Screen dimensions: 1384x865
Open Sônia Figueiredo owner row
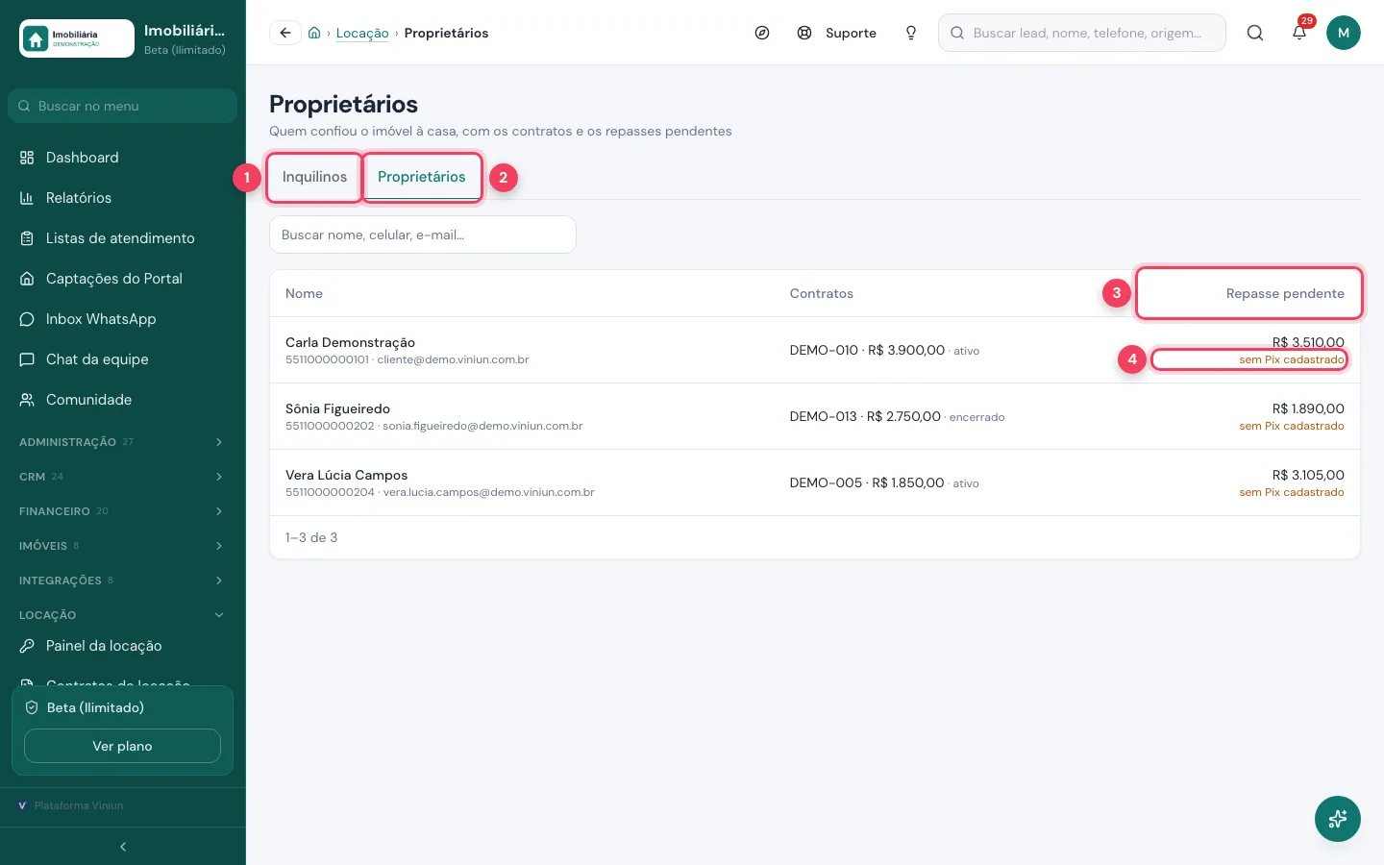(815, 417)
